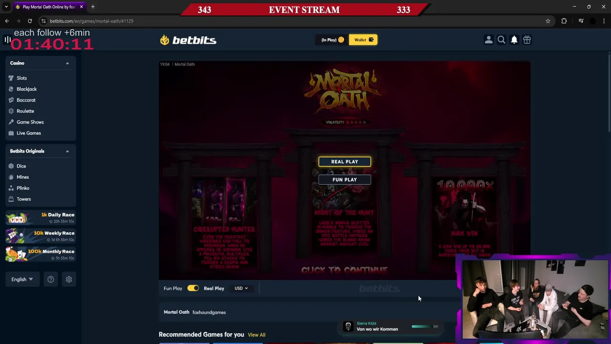Open Roulette category
Image resolution: width=611 pixels, height=344 pixels.
coord(25,111)
